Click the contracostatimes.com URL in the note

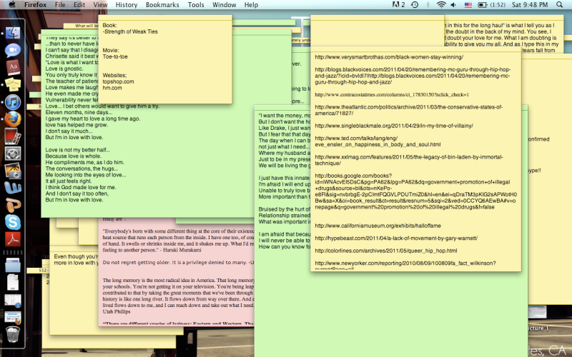(392, 94)
